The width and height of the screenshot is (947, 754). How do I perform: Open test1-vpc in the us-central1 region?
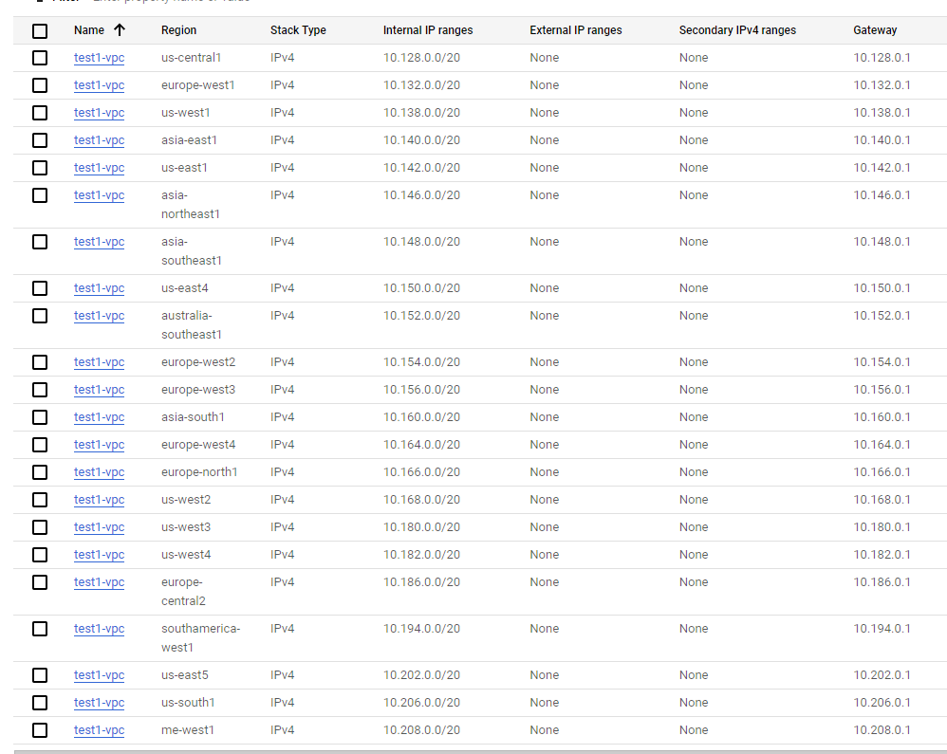pos(99,58)
